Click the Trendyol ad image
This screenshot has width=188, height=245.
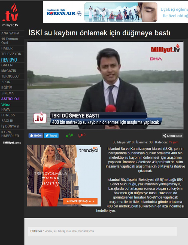click(x=64, y=176)
